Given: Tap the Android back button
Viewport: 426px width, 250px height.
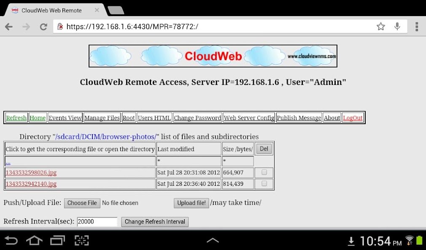Looking at the screenshot, I should pyautogui.click(x=11, y=240).
